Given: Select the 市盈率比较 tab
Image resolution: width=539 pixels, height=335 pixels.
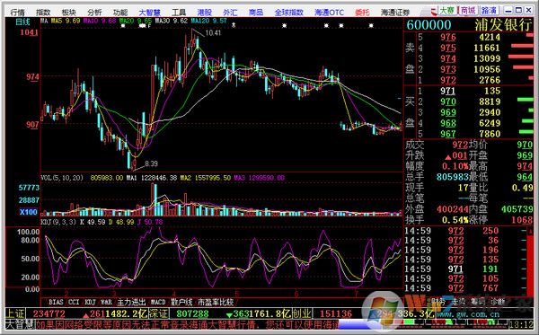Looking at the screenshot, I should (216, 302).
